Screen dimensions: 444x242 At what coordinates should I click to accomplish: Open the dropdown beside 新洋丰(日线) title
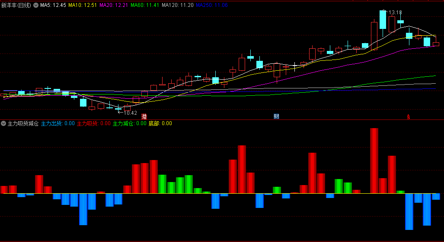[36, 5]
